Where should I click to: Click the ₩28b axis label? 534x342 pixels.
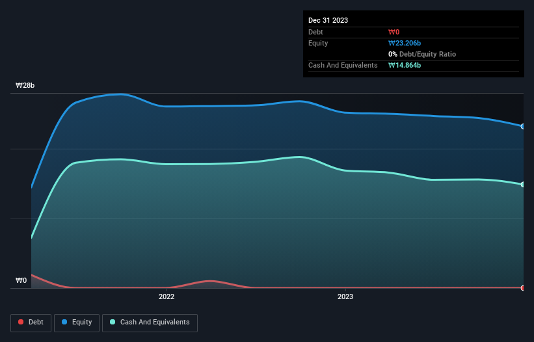coord(25,85)
